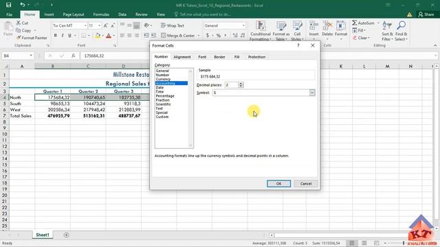This screenshot has height=247, width=440.
Task: Click the New Sheet plus icon
Action: coord(66,235)
